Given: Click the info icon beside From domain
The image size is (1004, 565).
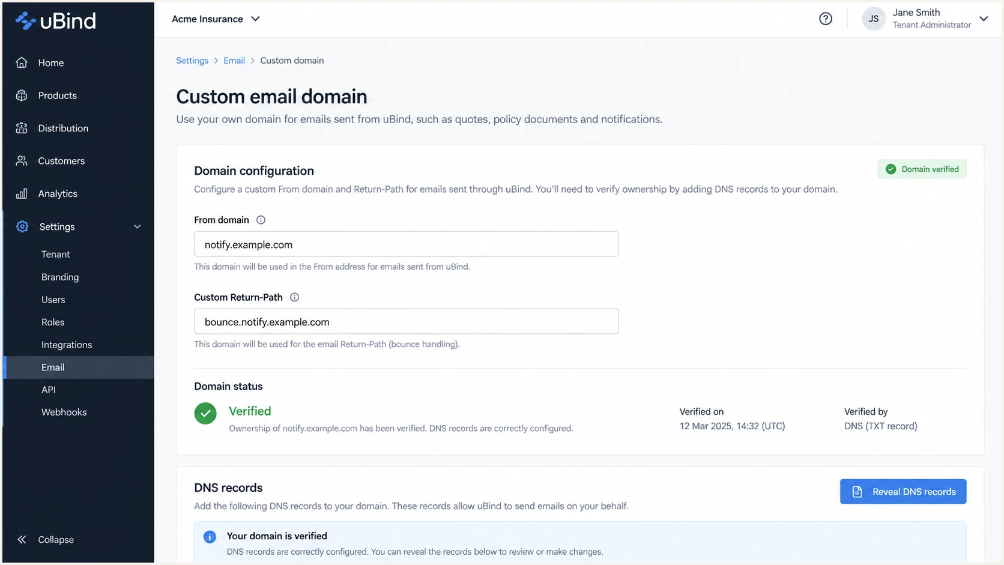Looking at the screenshot, I should [261, 220].
